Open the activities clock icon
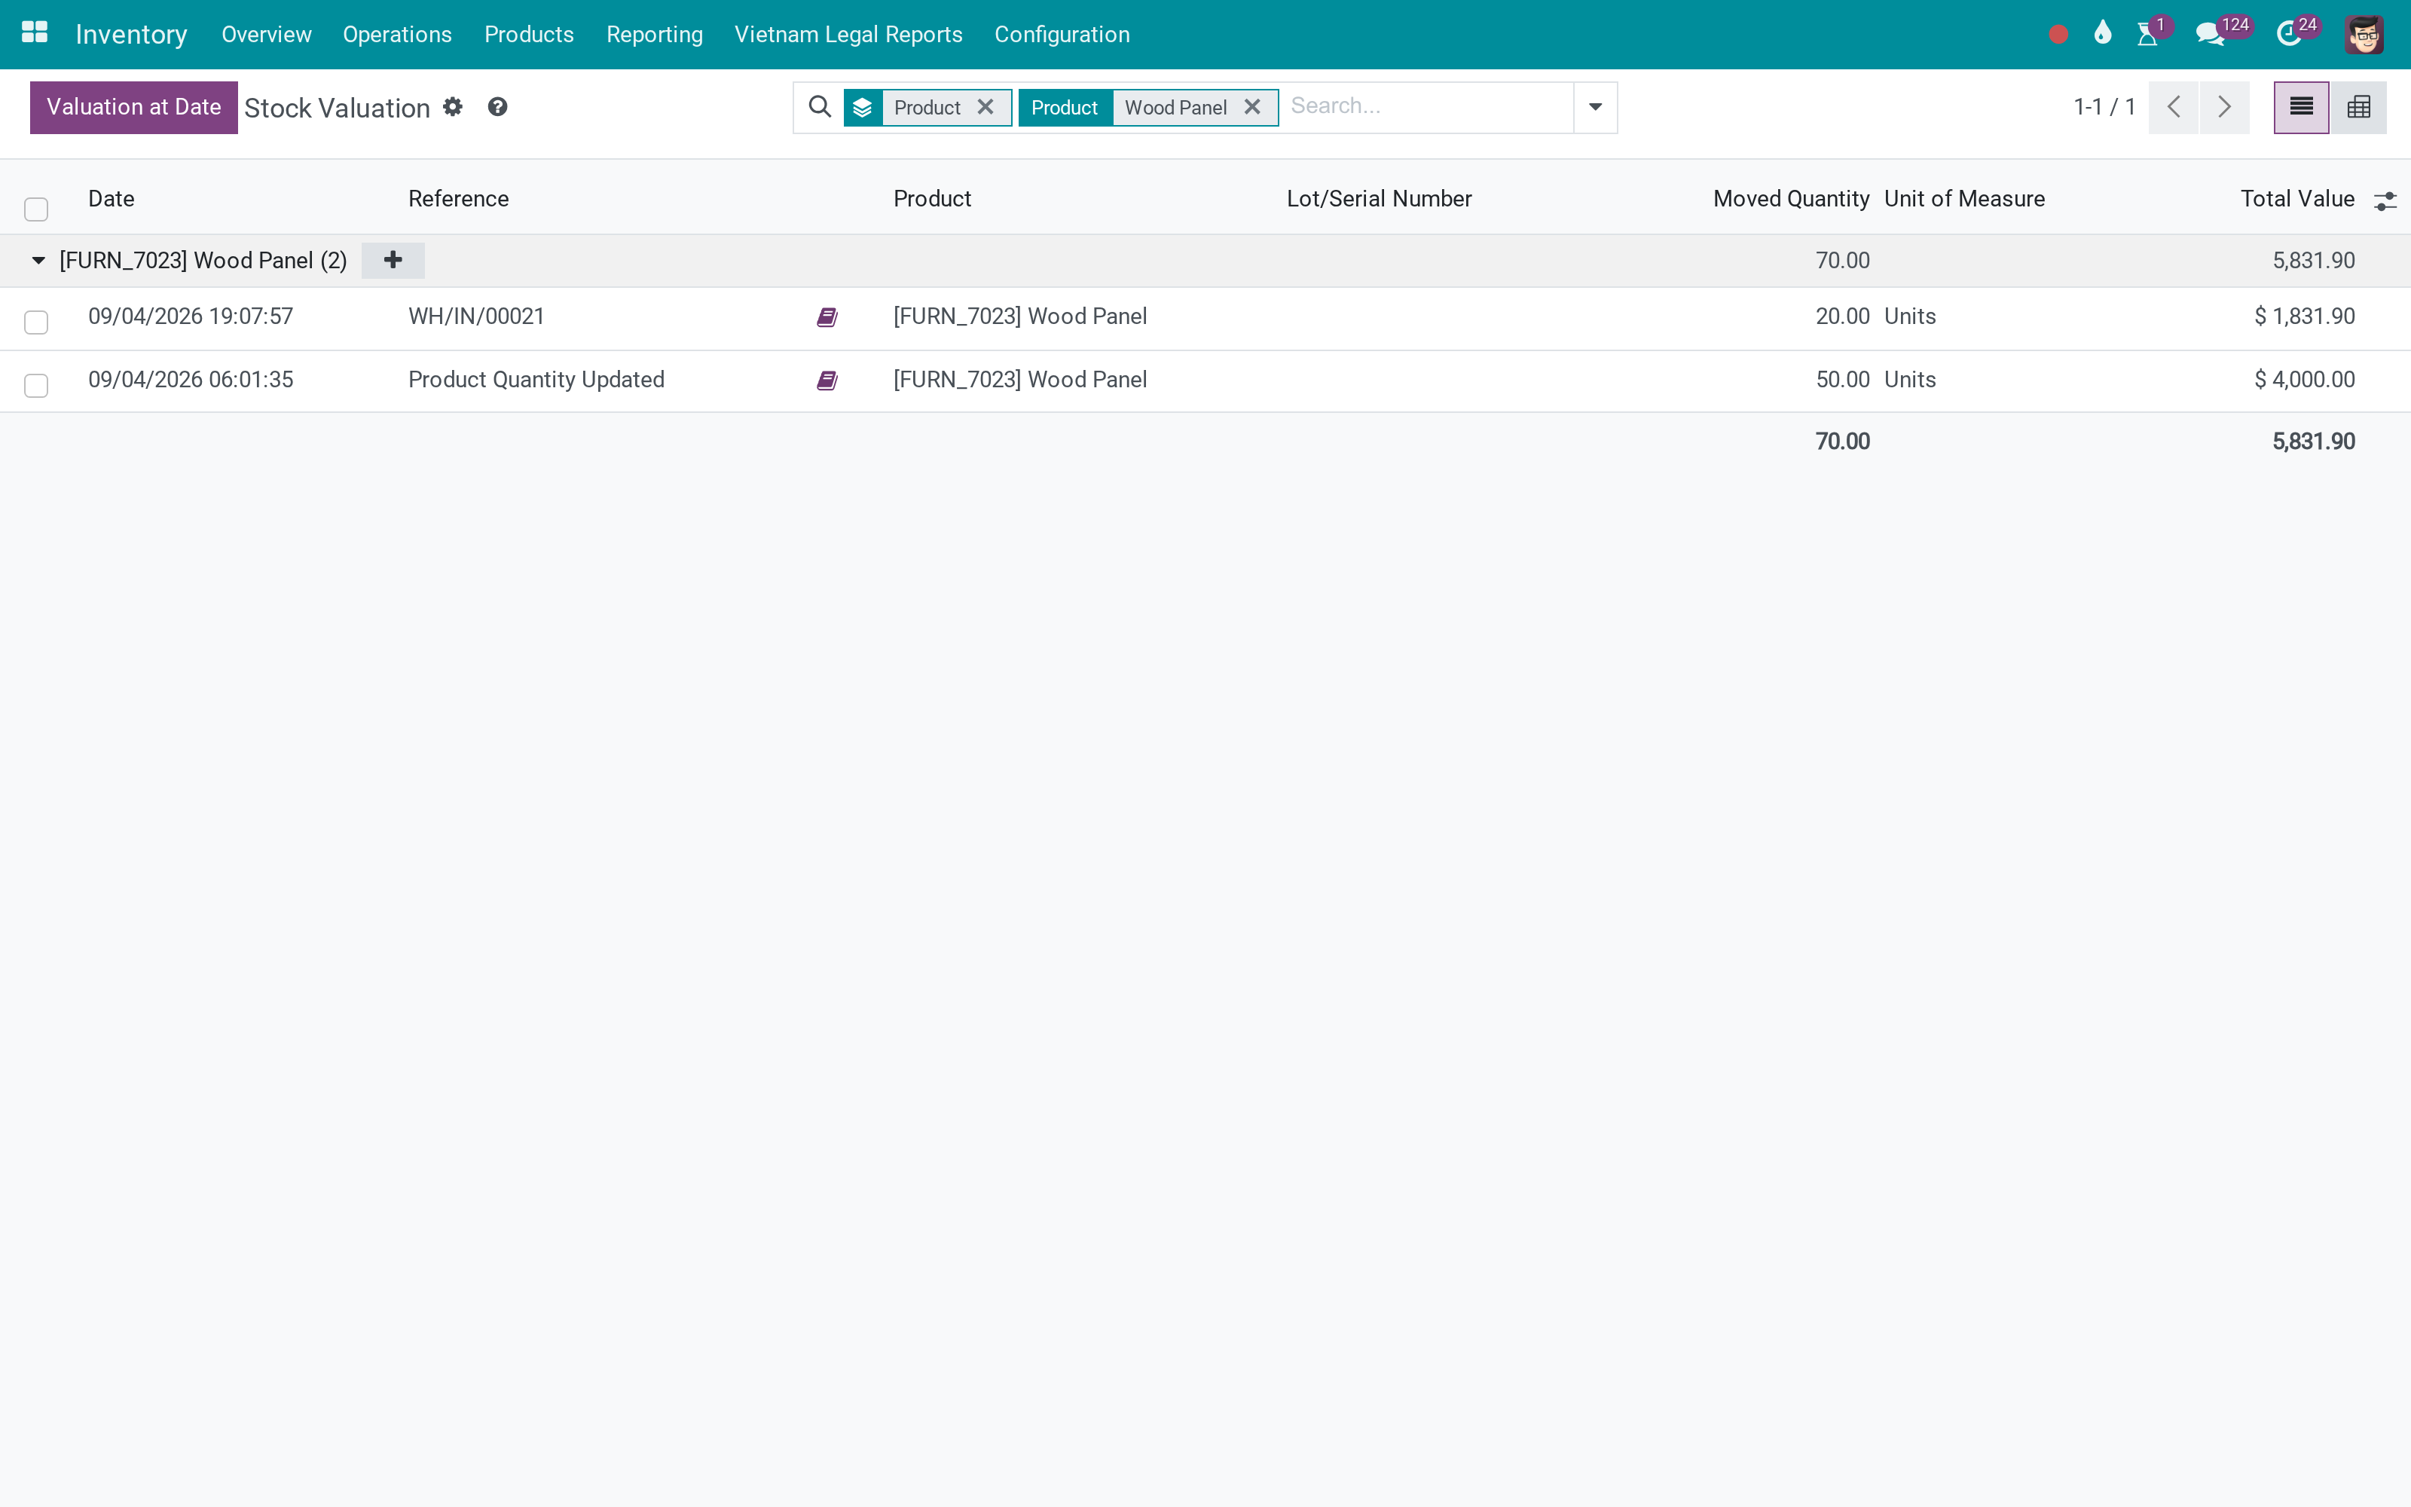 (2288, 34)
